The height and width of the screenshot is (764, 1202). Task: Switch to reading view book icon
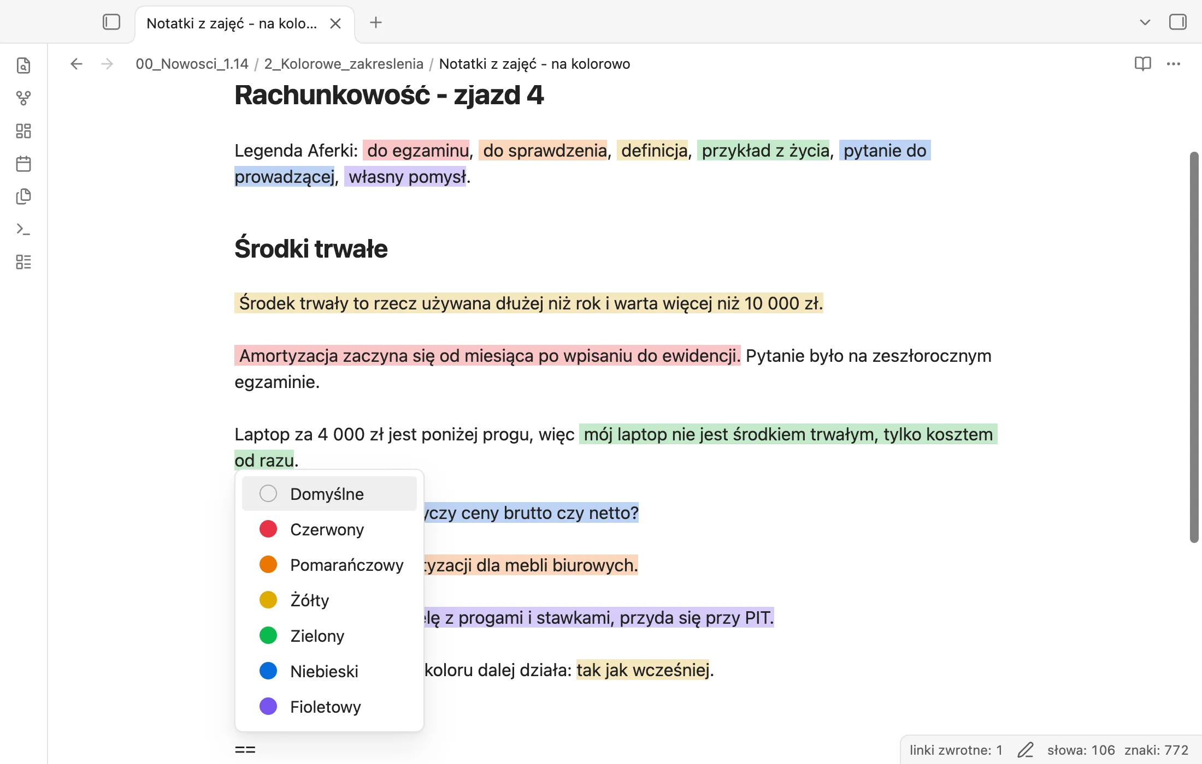pos(1142,64)
